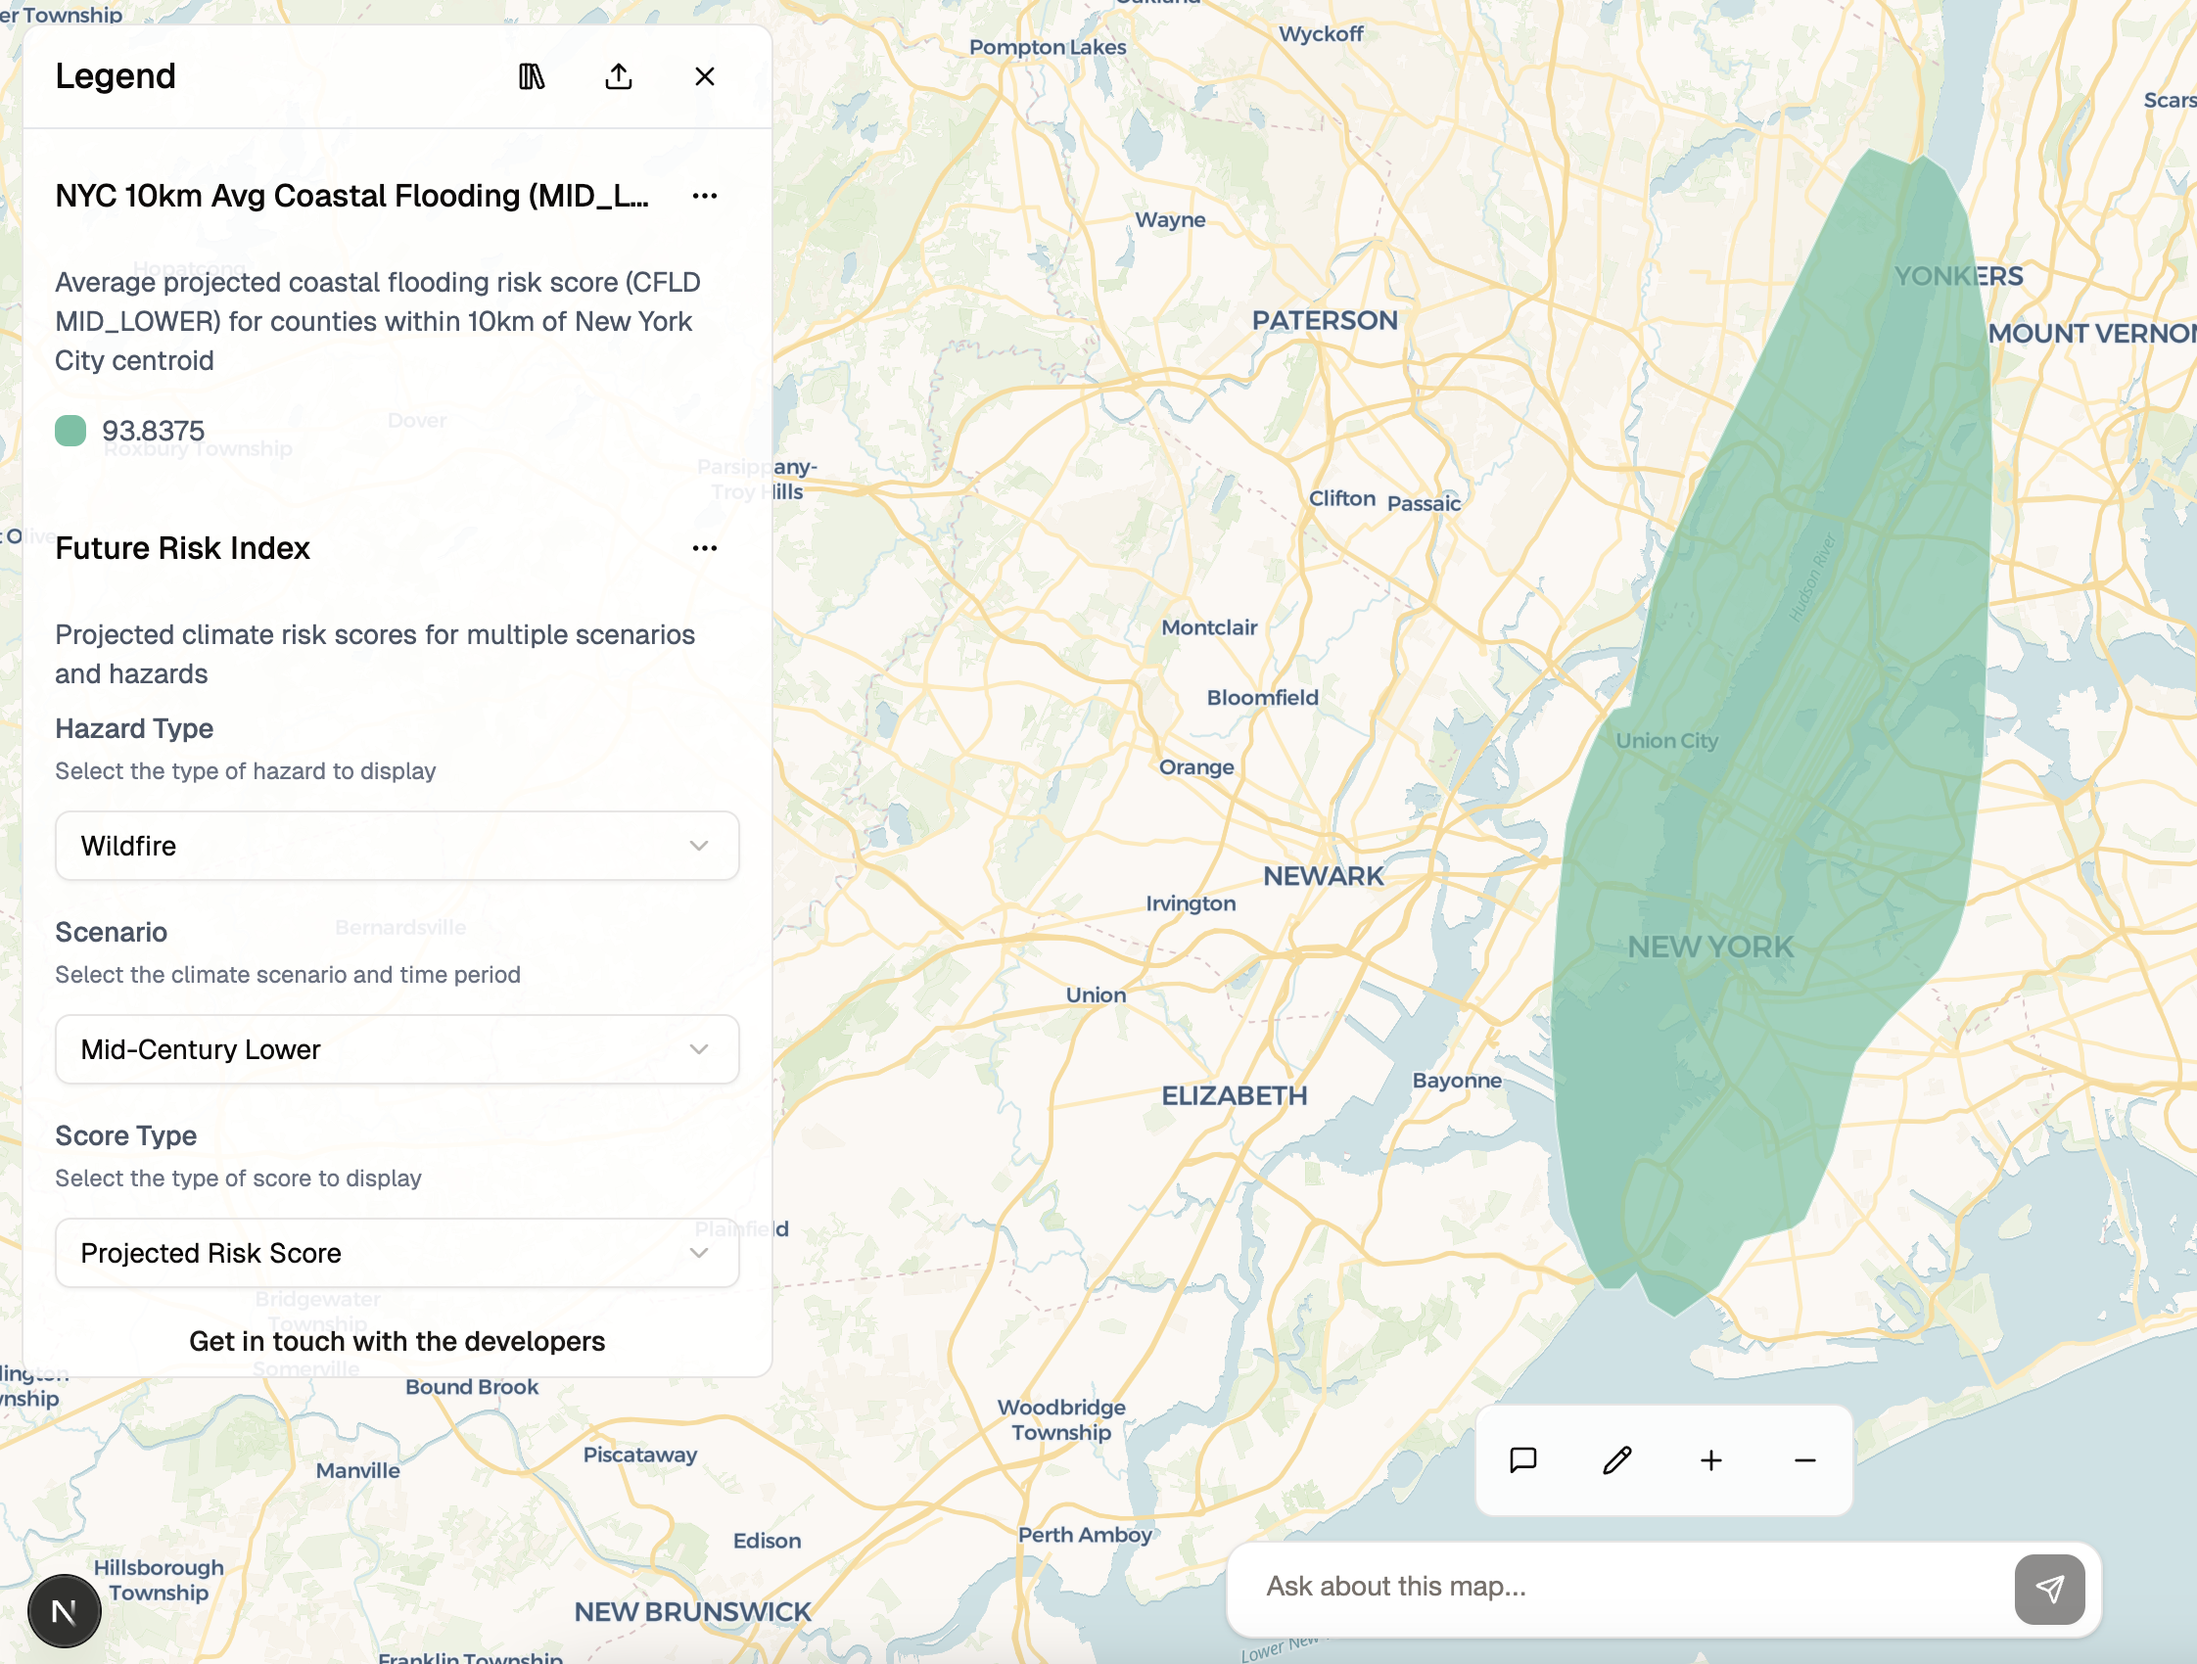Open the Hazard Type dropdown showing Wildfire
This screenshot has width=2197, height=1664.
pyautogui.click(x=397, y=846)
